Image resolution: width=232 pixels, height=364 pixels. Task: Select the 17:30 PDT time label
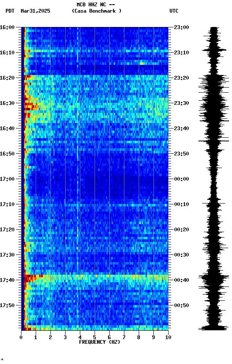(x=7, y=255)
